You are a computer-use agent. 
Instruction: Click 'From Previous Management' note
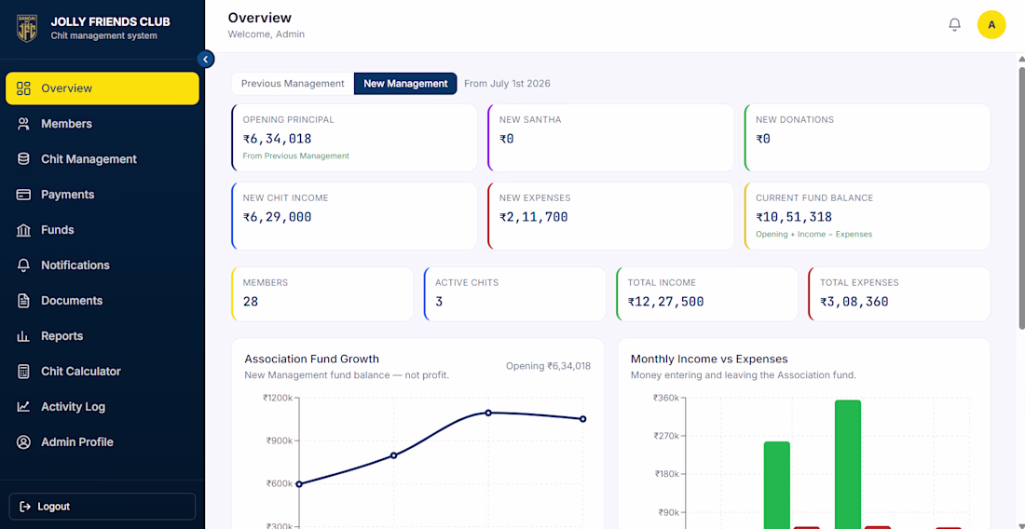296,156
